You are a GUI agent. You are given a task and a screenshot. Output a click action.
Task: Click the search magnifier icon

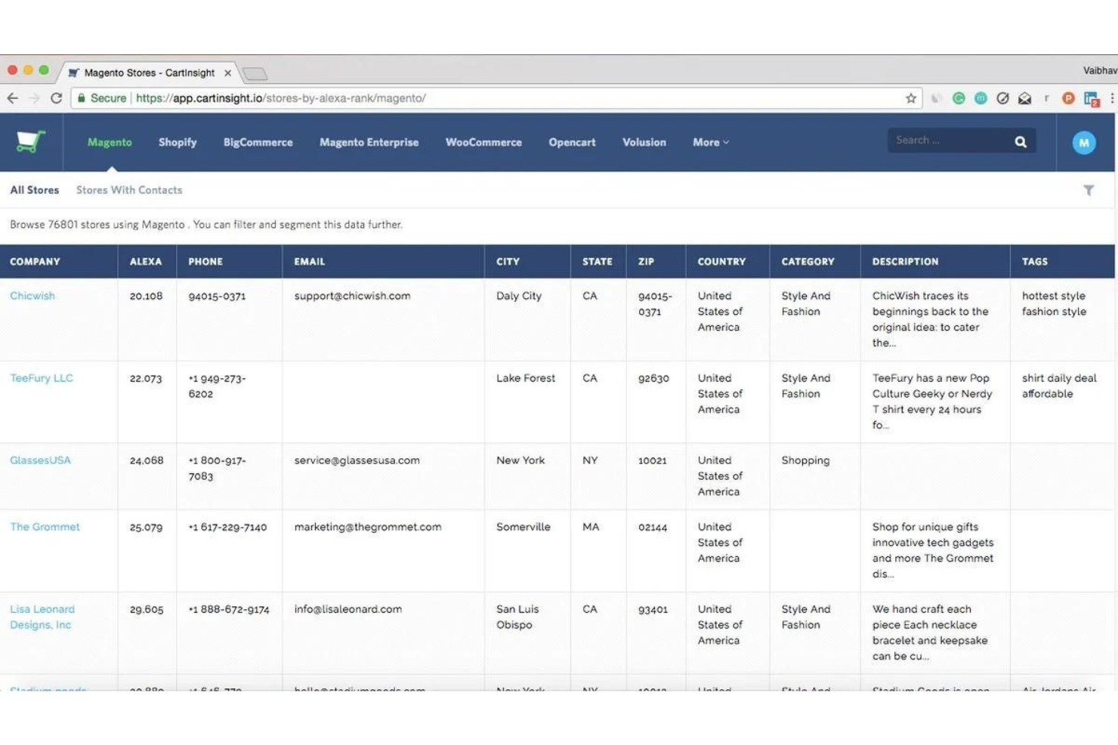tap(1020, 140)
